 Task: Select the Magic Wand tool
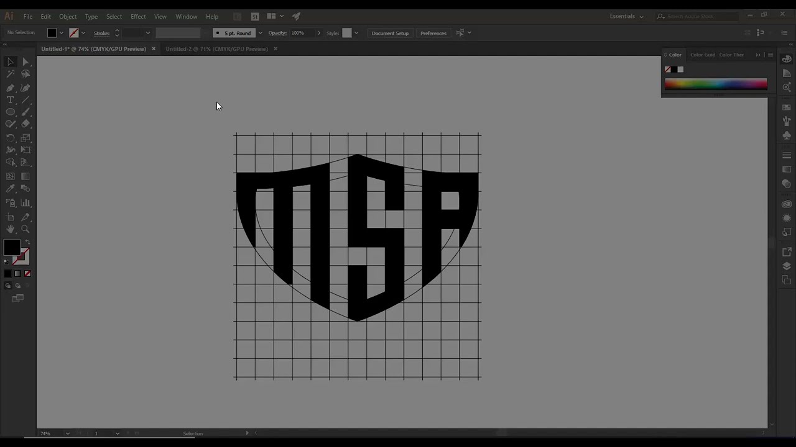(11, 74)
